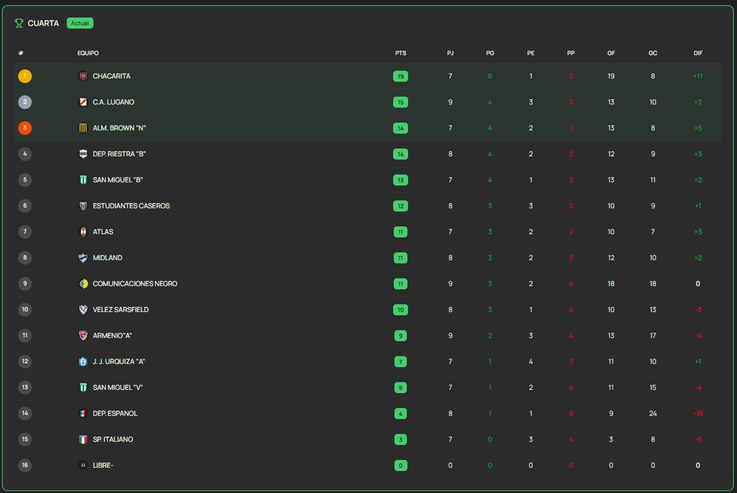This screenshot has width=737, height=493.
Task: Select the Alm. Brown "N" striped crest
Action: click(83, 128)
